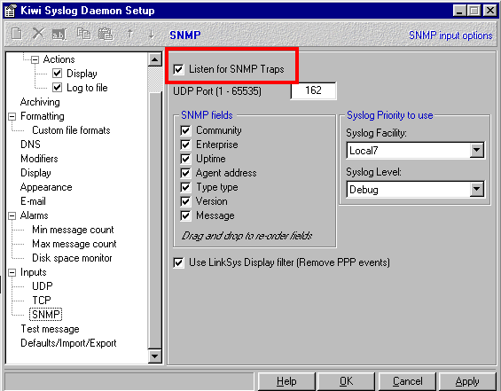
Task: Click the Rename (a.b) toolbar icon
Action: [59, 35]
